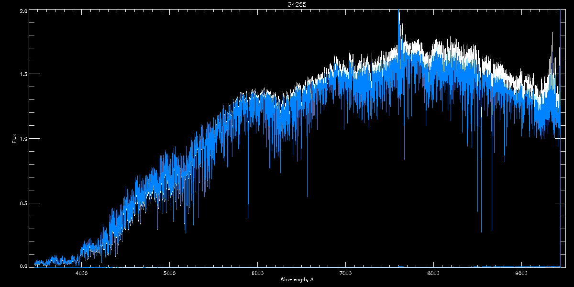Click the 8000 wavelength tick label
574x287 pixels.
click(433, 274)
